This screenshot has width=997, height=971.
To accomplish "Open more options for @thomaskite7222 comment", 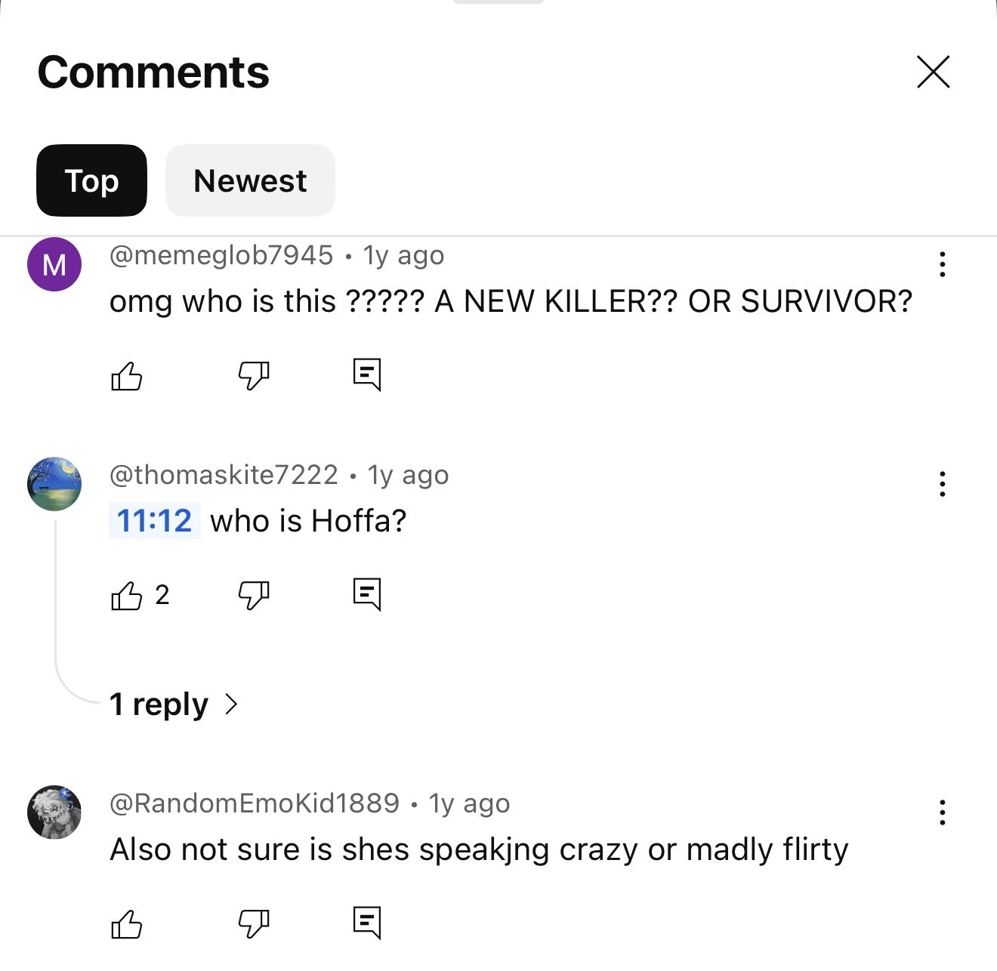I will coord(942,484).
